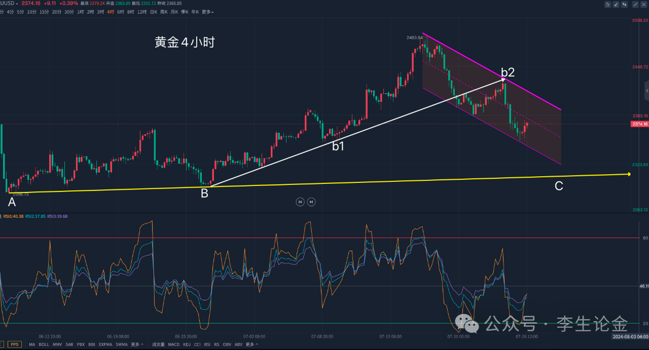Switch to the 日K timeframe tab

coord(154,12)
